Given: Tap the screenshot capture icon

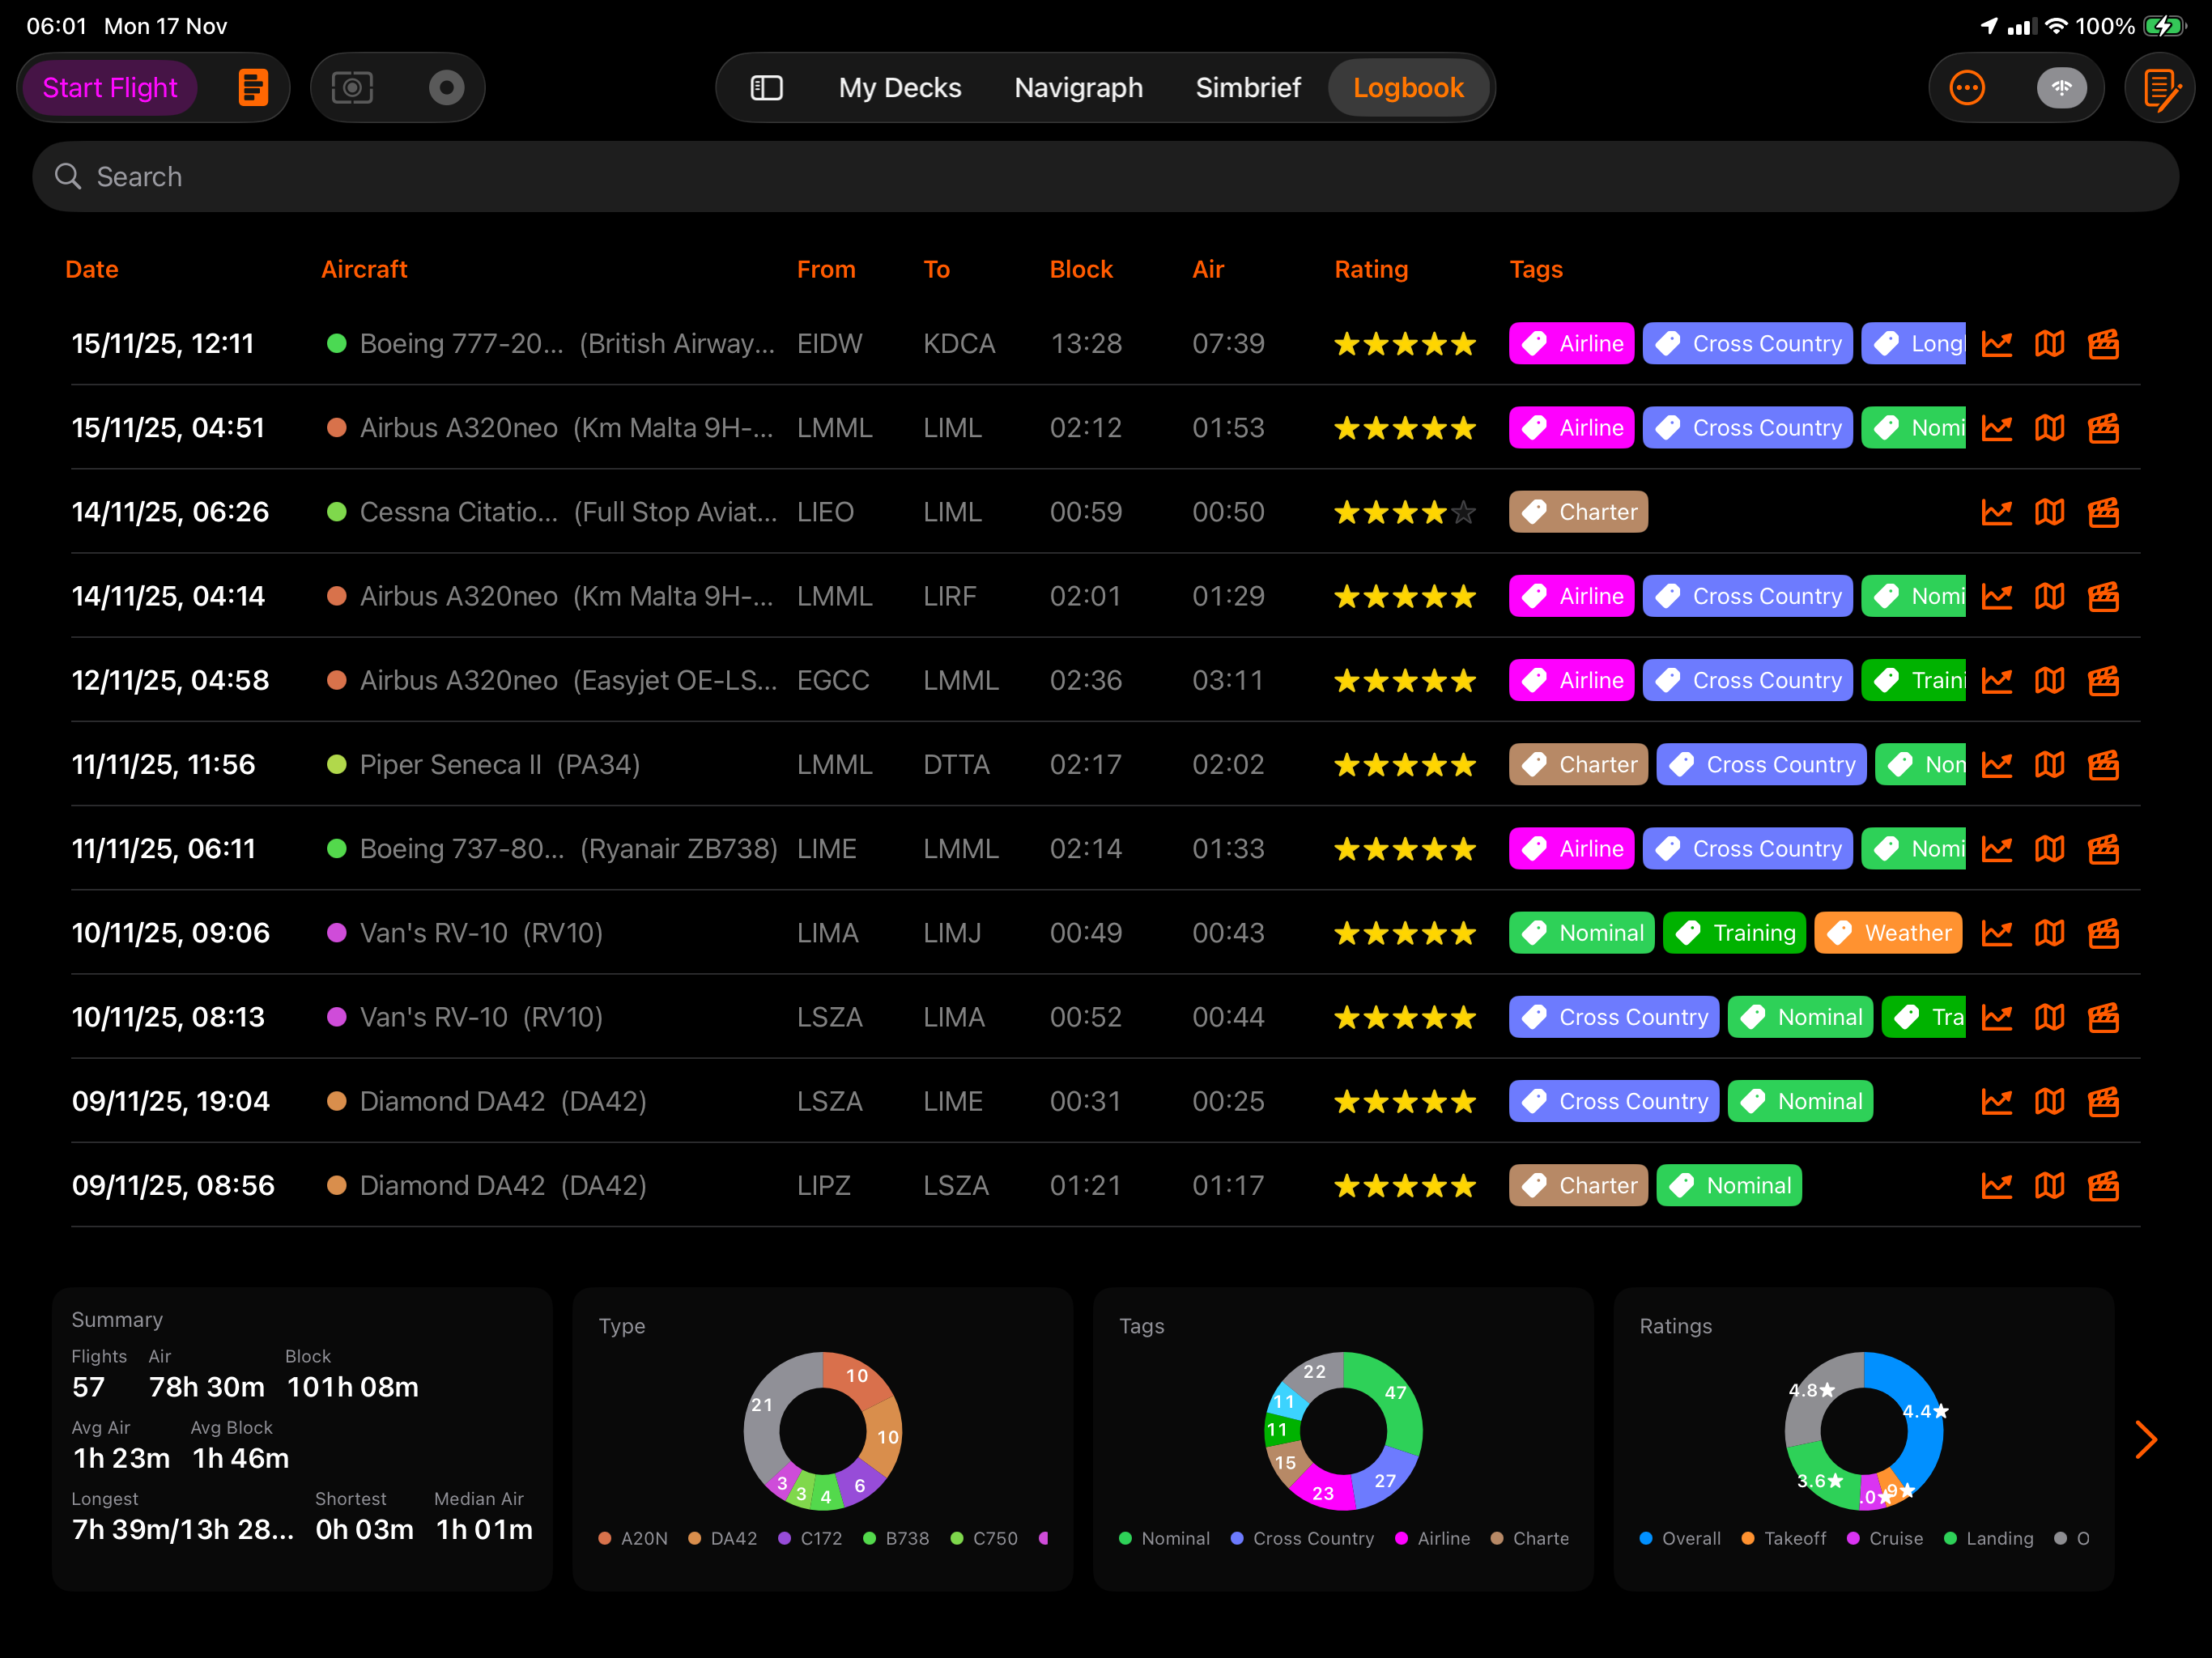Looking at the screenshot, I should (x=352, y=88).
